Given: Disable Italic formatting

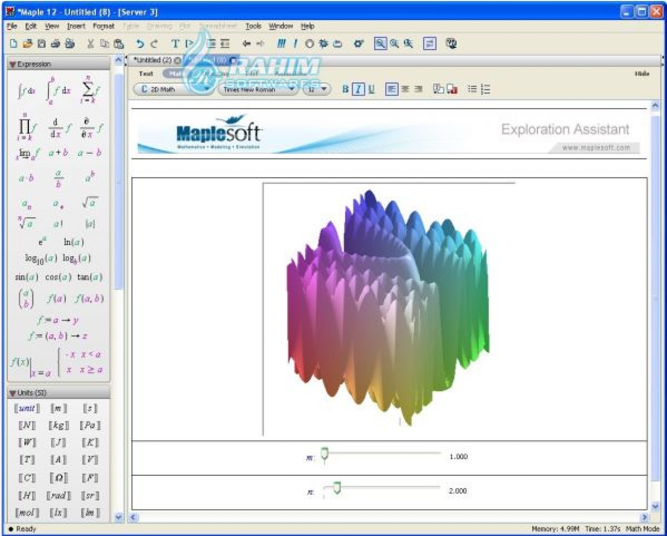Looking at the screenshot, I should click(358, 89).
